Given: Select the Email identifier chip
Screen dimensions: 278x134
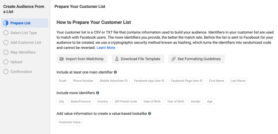Looking at the screenshot, I should [63, 81].
